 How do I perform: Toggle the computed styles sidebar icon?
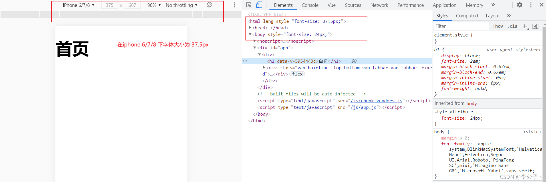coord(535,26)
